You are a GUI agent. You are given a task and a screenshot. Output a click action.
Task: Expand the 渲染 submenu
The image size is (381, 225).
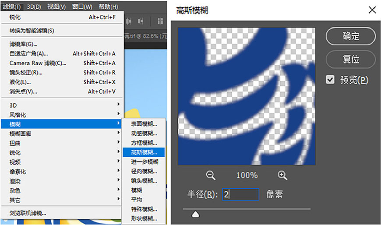[x=62, y=181]
